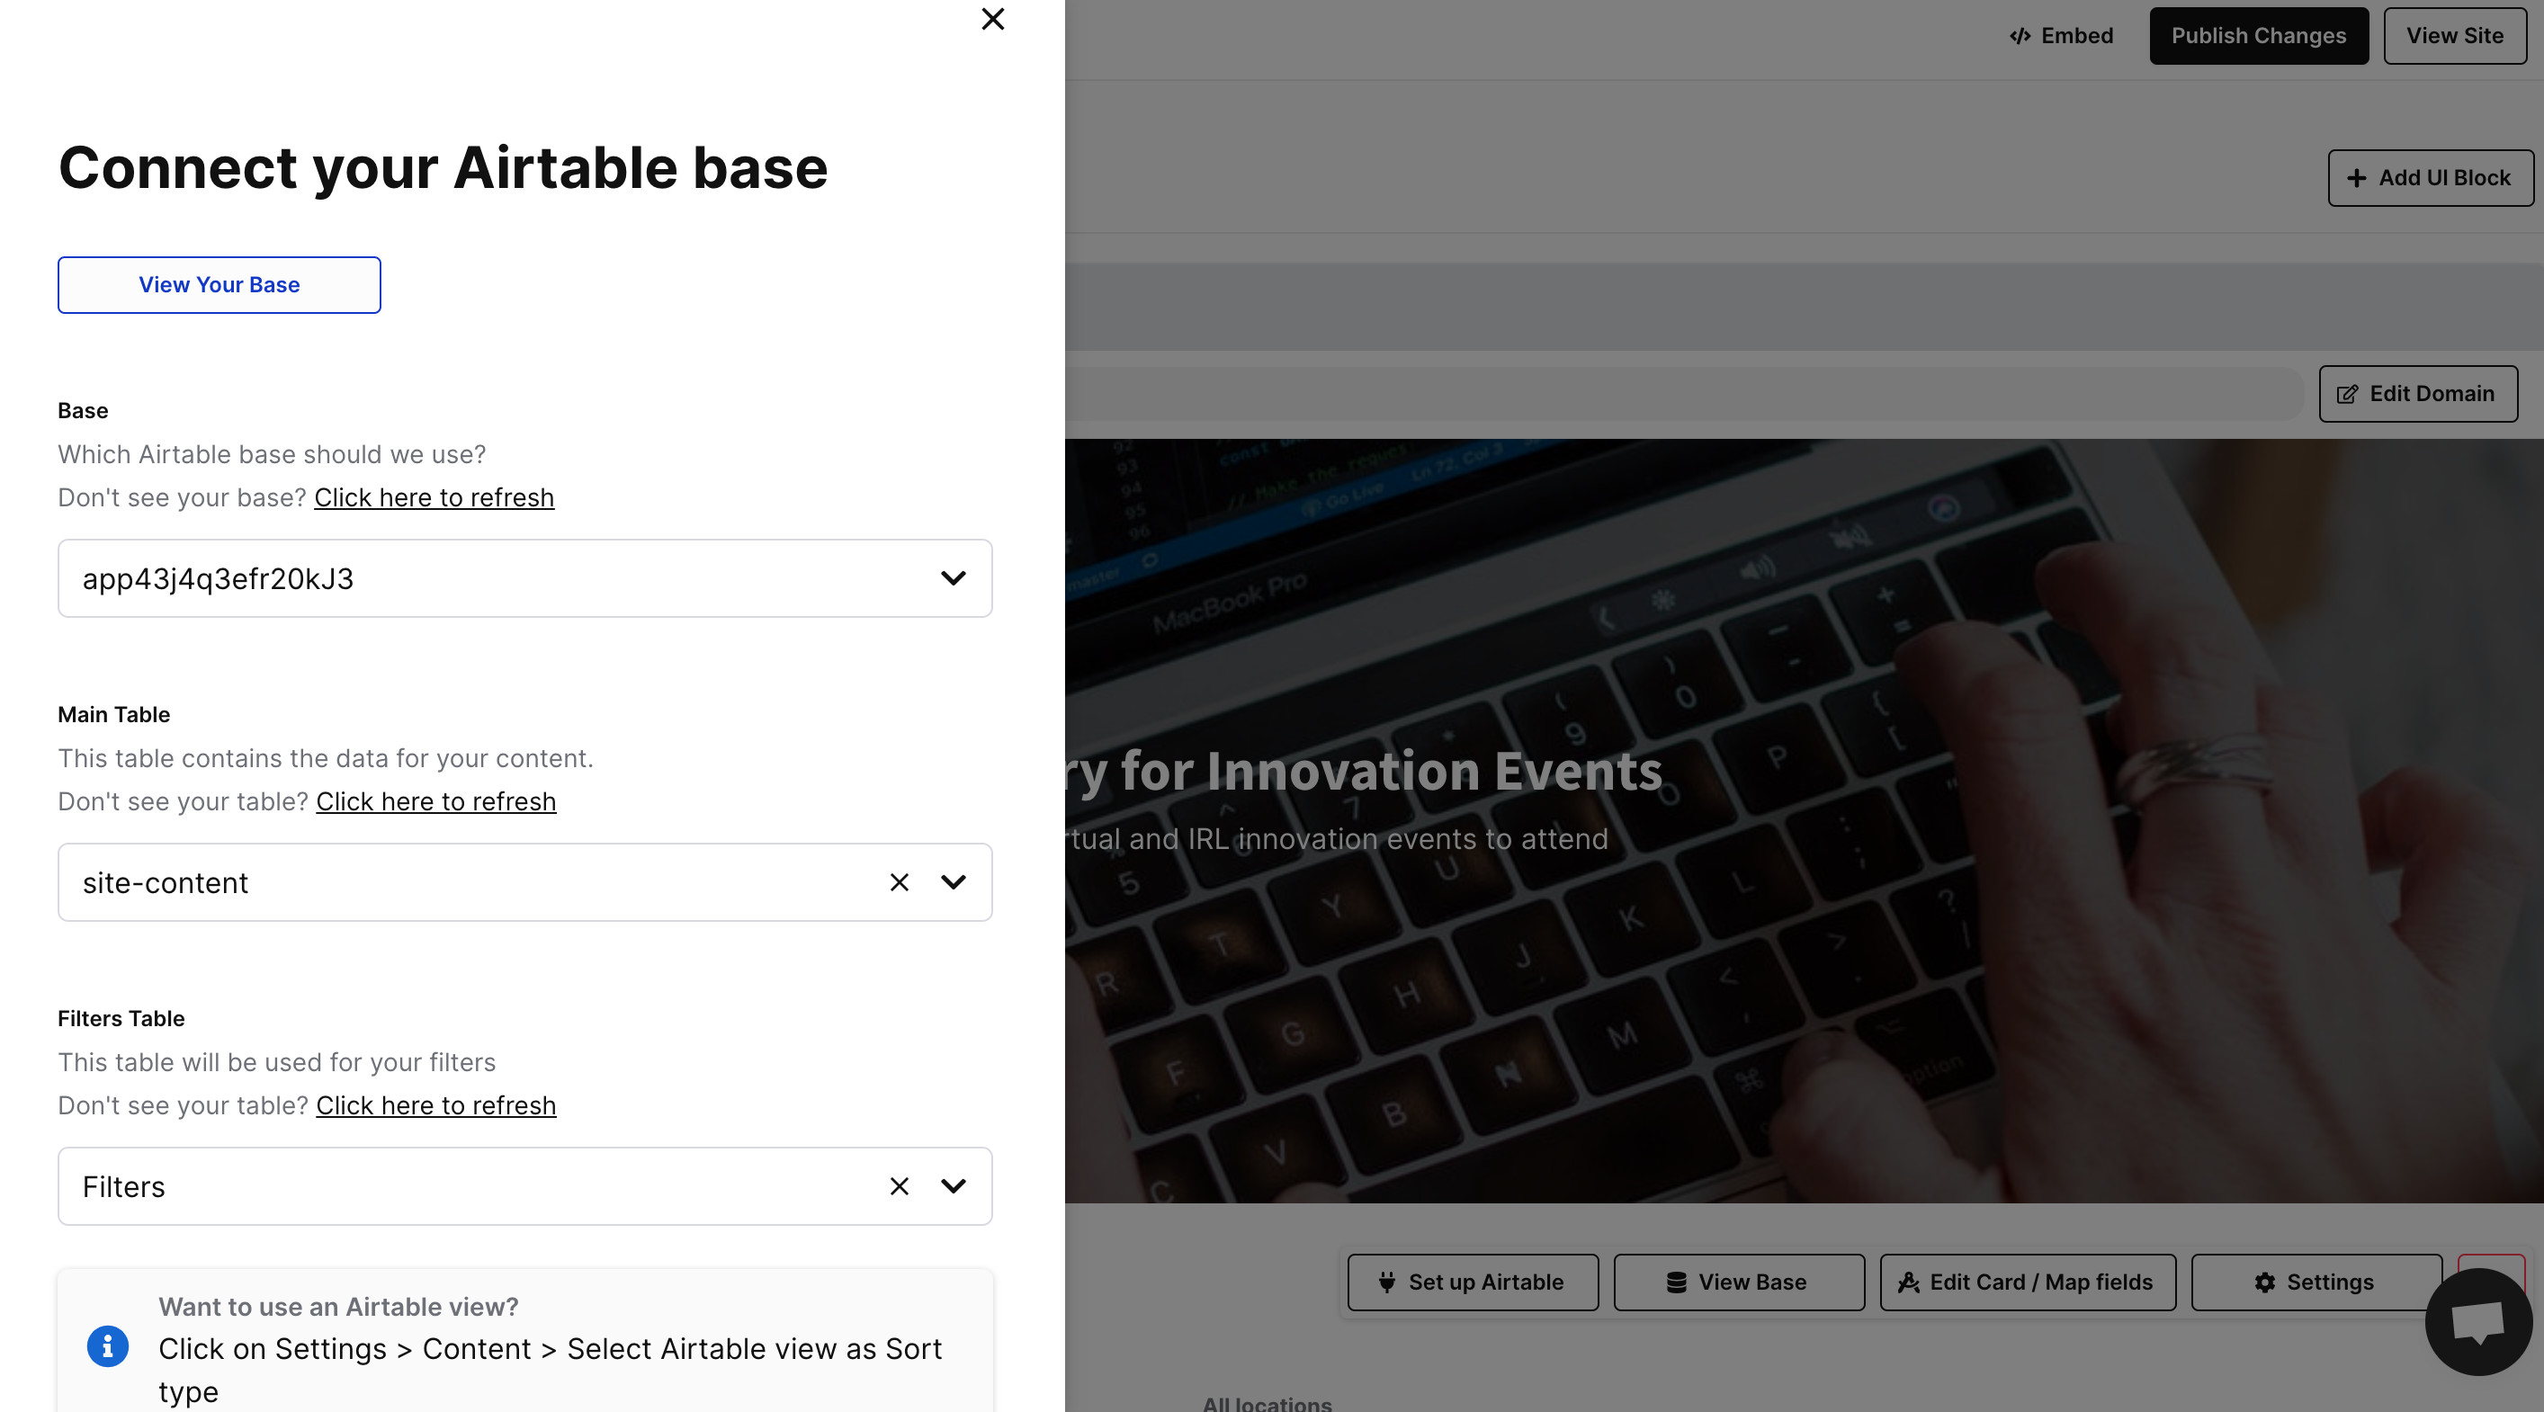2544x1412 pixels.
Task: Click Add UI Block button
Action: pyautogui.click(x=2430, y=178)
